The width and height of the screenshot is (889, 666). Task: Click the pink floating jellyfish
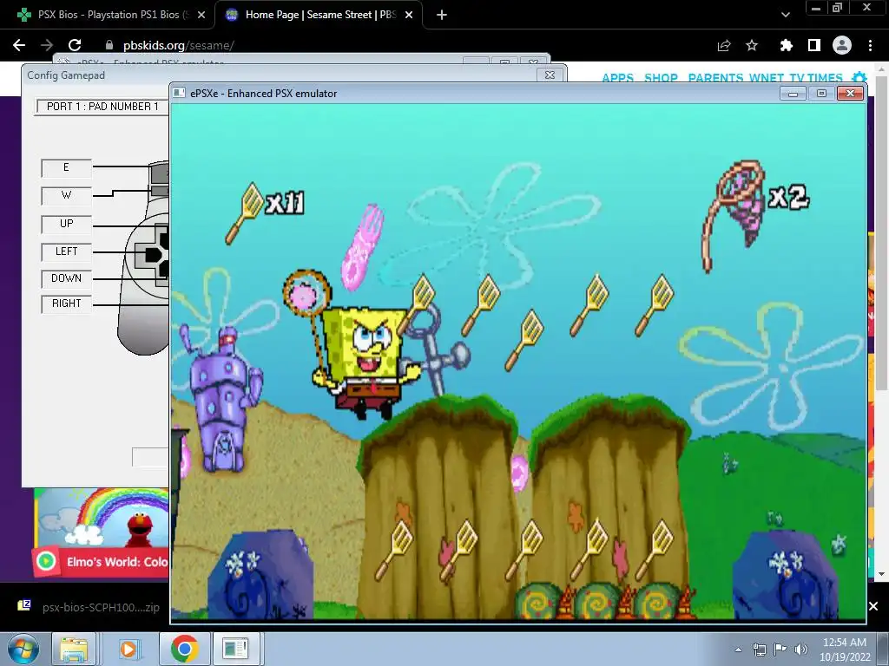point(362,247)
